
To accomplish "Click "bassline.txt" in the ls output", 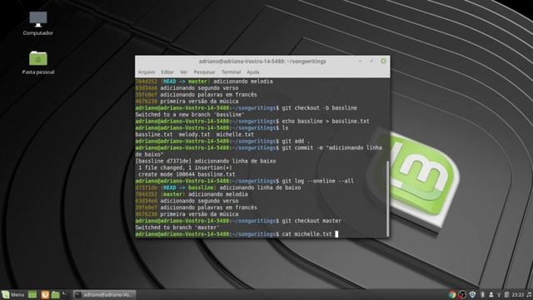I will [154, 134].
